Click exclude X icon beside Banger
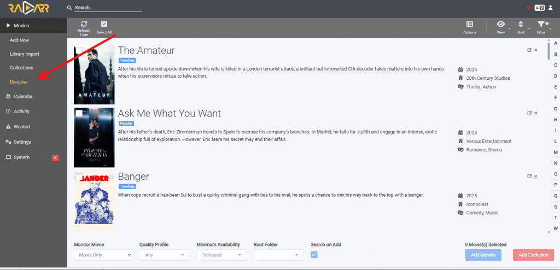 [536, 176]
